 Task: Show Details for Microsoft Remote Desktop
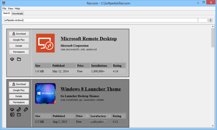point(19,46)
